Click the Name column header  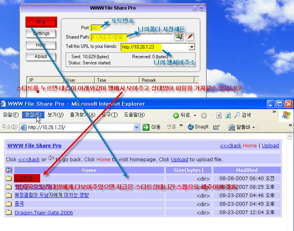[89, 170]
